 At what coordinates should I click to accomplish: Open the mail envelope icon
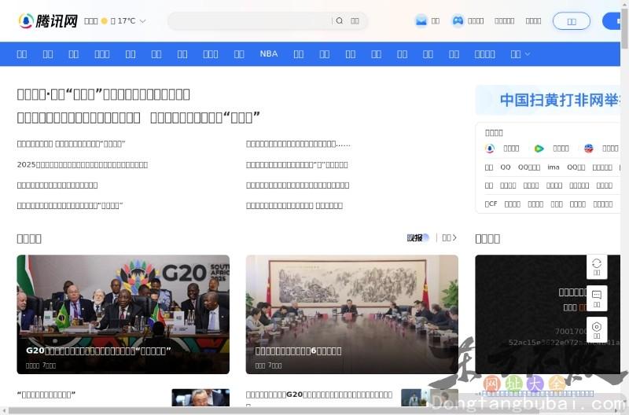421,21
